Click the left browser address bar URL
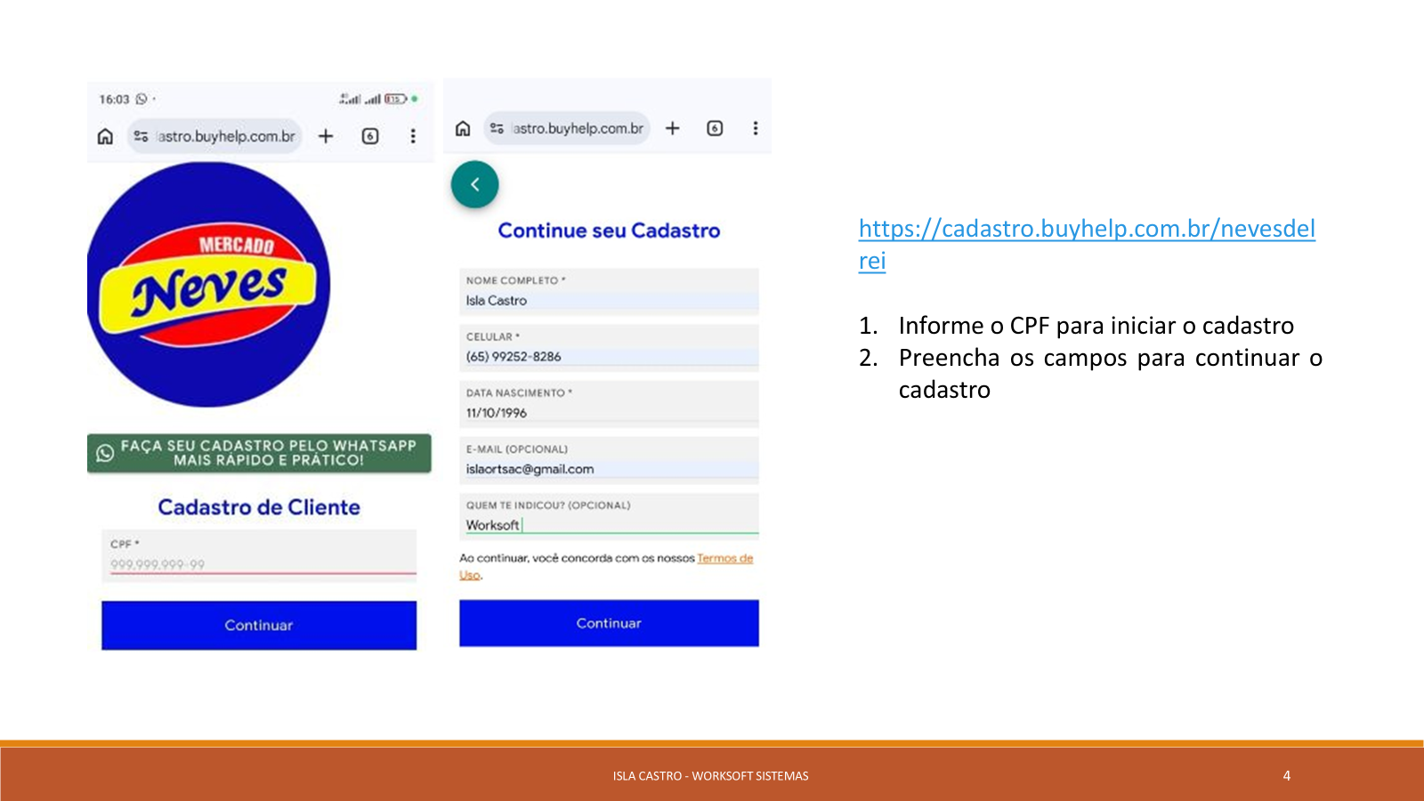 pos(226,136)
